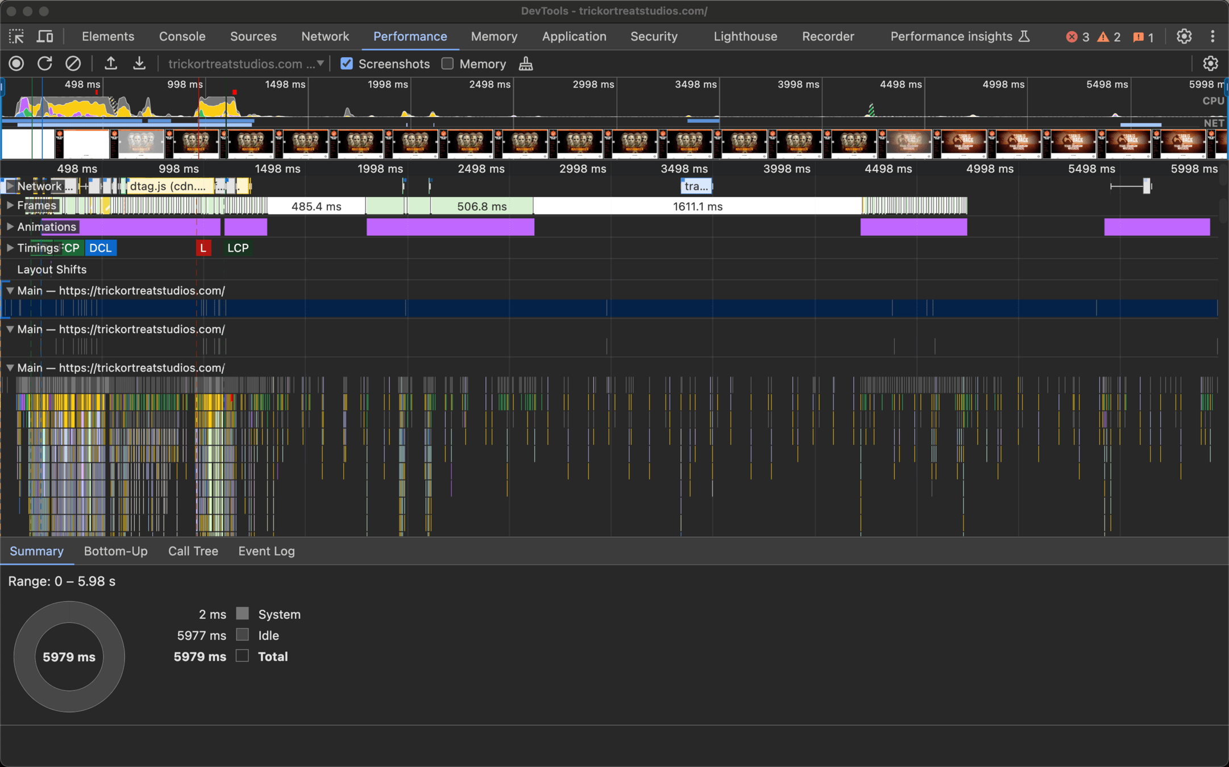Screen dimensions: 1229x767
Task: Expand the Timings track
Action: [10, 248]
